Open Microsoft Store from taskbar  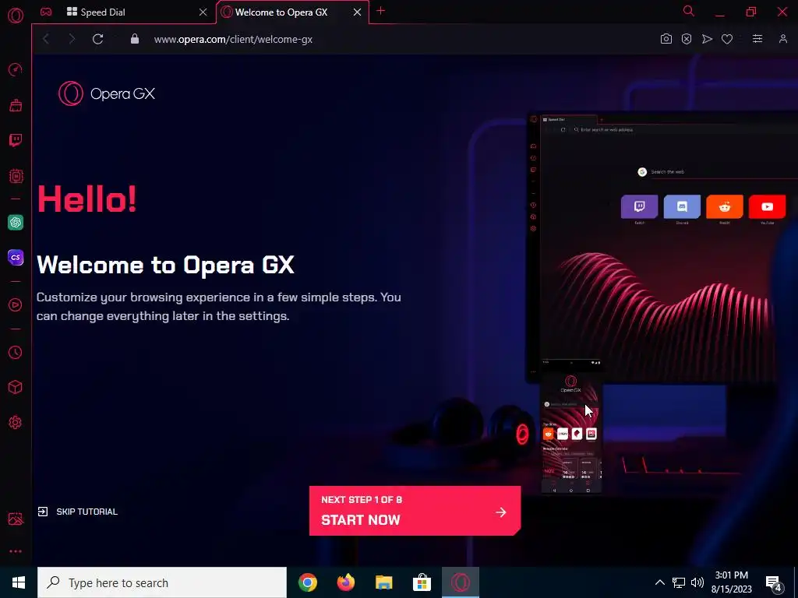click(x=422, y=582)
